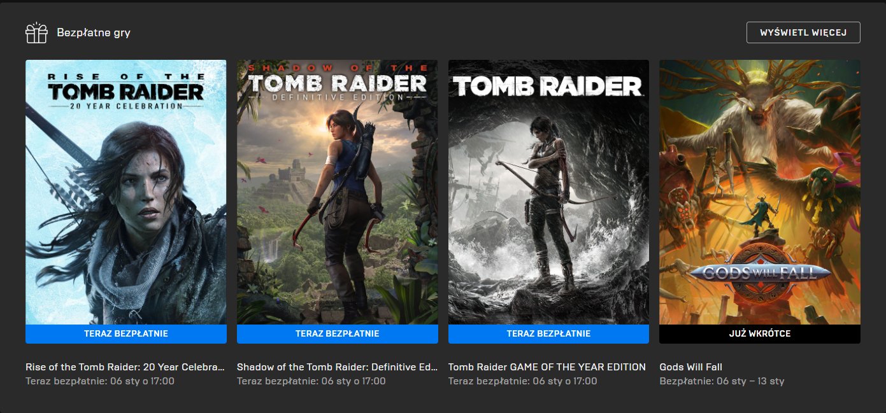Open the Shadow of the Tomb Raider: Definitive title link
Screen dimensions: 886x413
pyautogui.click(x=337, y=367)
